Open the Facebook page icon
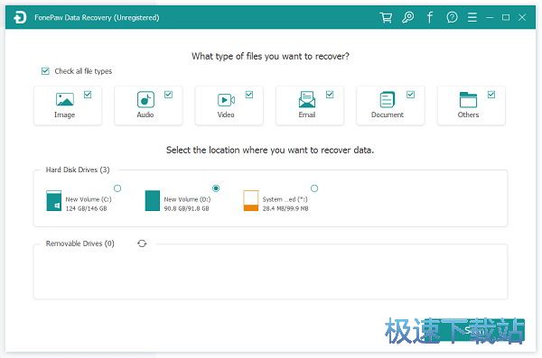 (430, 17)
